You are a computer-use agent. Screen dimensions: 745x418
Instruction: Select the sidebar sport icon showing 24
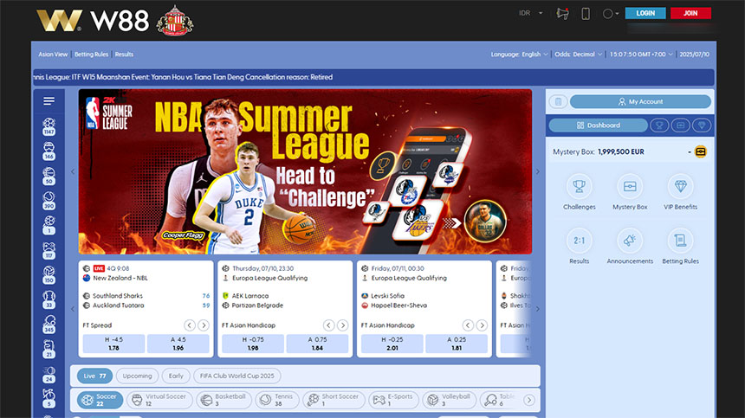coord(49,374)
